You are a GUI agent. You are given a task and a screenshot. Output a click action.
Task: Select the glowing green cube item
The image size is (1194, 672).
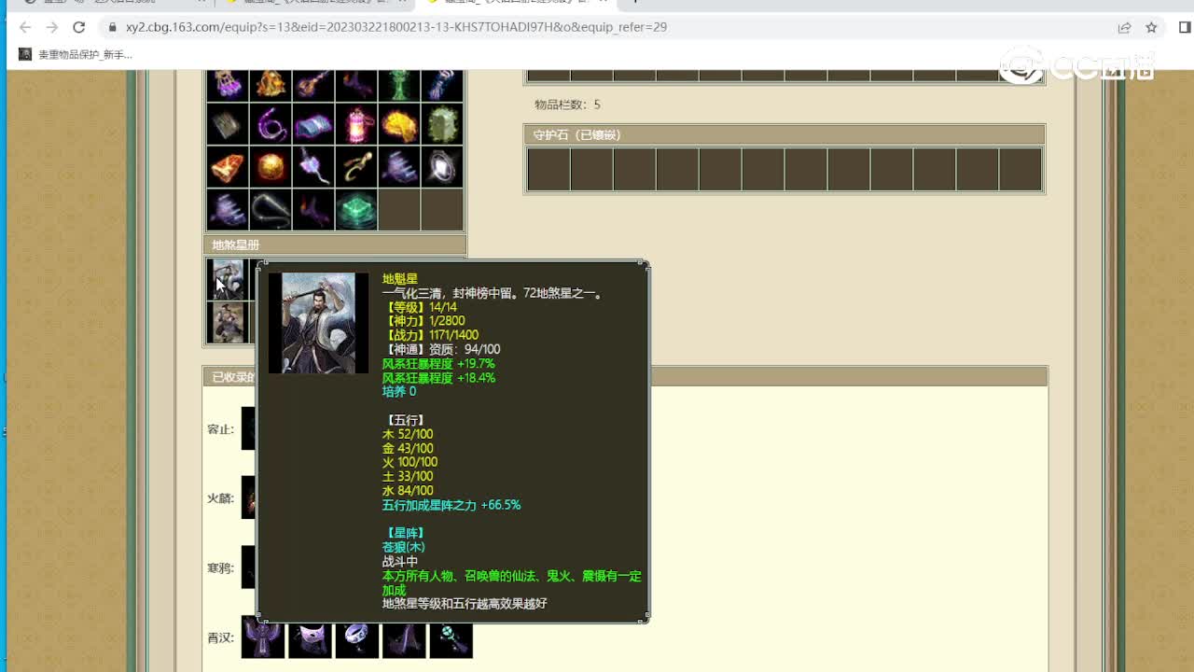[x=356, y=209]
